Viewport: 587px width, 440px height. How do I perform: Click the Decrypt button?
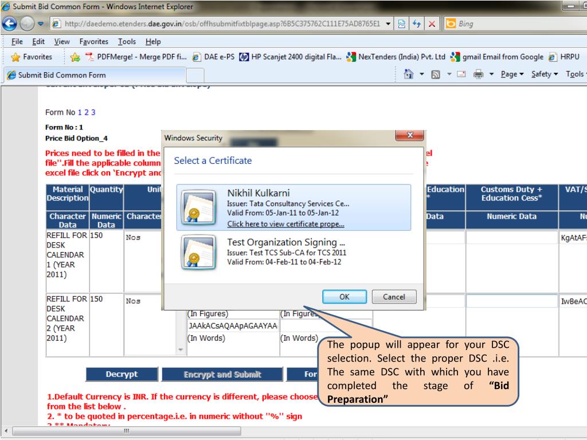(122, 374)
